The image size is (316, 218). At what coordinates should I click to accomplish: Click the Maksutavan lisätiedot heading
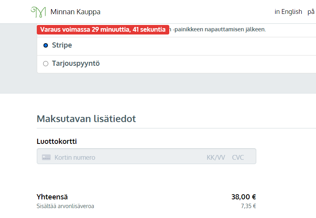86,119
